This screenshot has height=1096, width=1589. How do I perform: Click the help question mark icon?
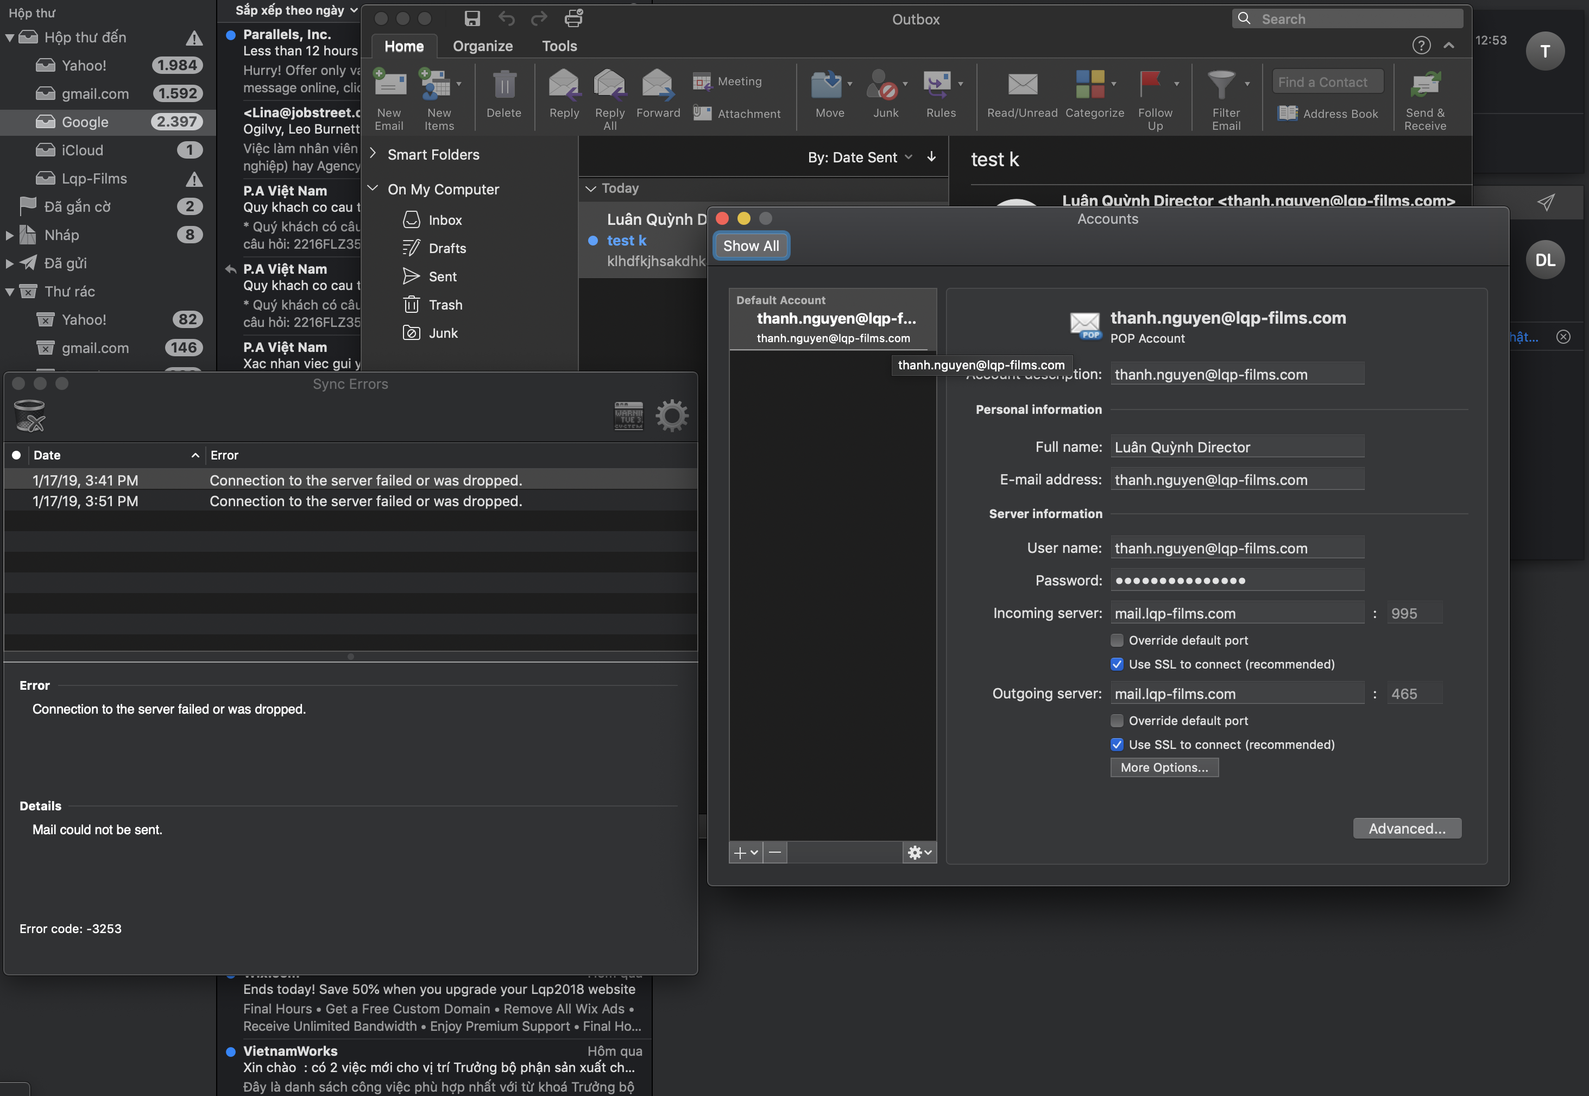[x=1421, y=45]
